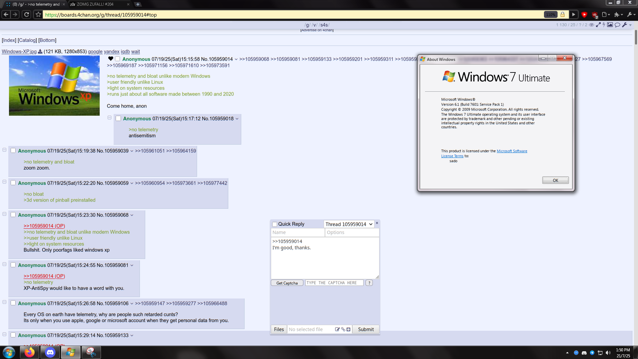Collapse reply chain of post No.105959018
This screenshot has width=638, height=359.
click(x=109, y=118)
